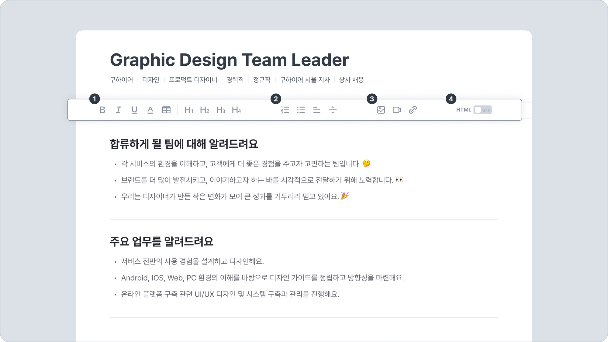Click the 합류하게 될 팀에 대해 알려드려요 heading
Viewport: 608px width, 342px height.
point(184,144)
